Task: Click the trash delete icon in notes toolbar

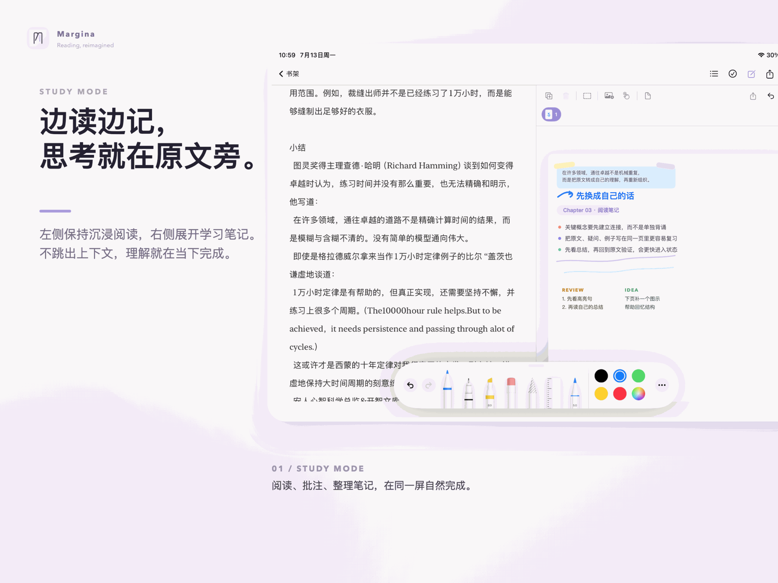Action: click(566, 96)
